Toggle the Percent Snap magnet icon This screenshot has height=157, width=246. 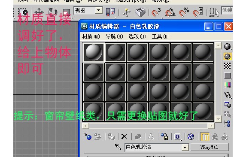[184, 12]
